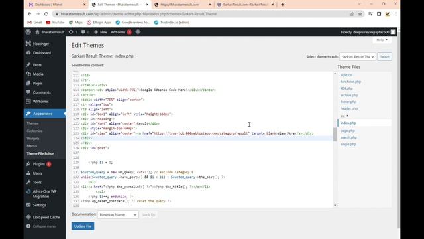The width and height of the screenshot is (424, 239).
Task: Open Gmail bookmark
Action: click(x=34, y=23)
